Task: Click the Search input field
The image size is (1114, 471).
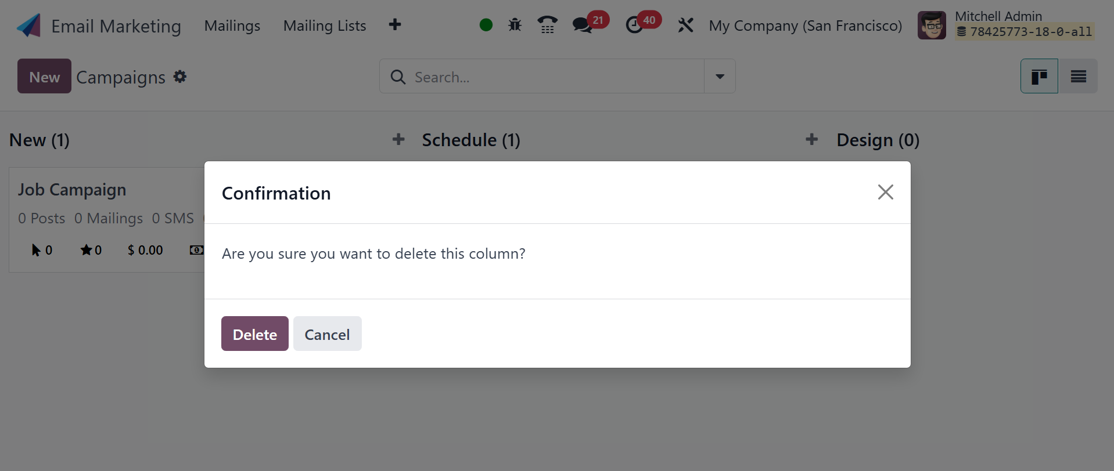Action: coord(552,77)
